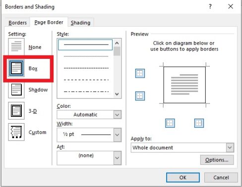
Task: Click the Shadow setting label
Action: (38, 90)
